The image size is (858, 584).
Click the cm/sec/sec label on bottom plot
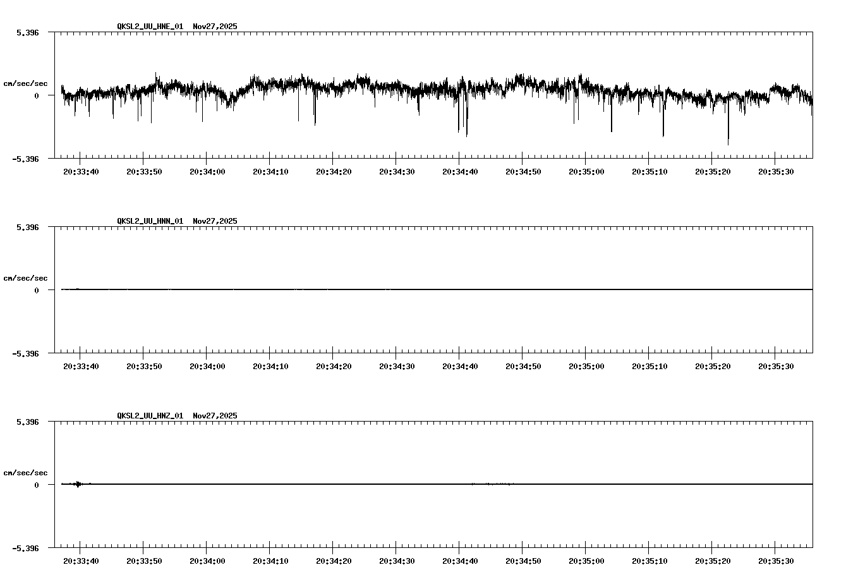click(x=26, y=471)
